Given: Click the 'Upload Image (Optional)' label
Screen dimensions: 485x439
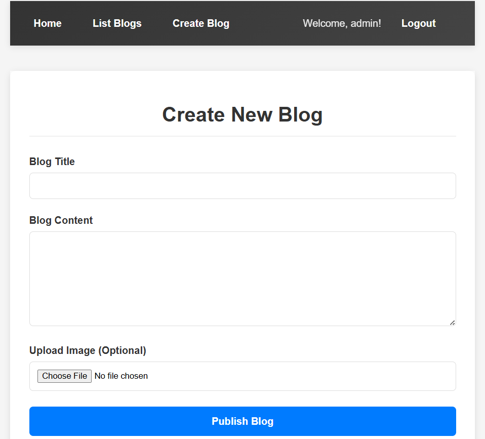Looking at the screenshot, I should coord(88,350).
